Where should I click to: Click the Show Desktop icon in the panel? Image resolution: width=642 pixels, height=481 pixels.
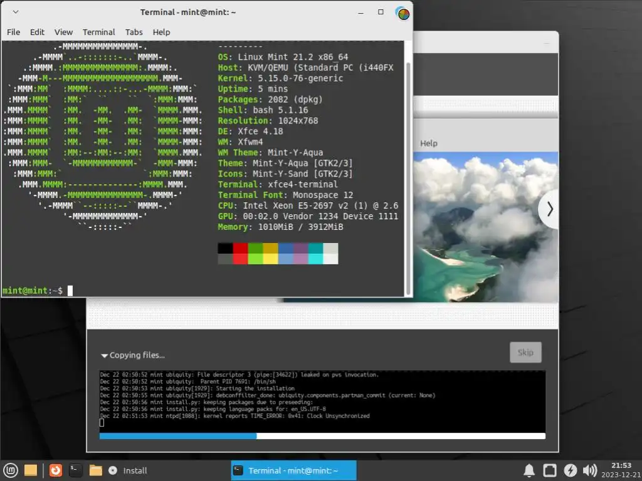[31, 470]
